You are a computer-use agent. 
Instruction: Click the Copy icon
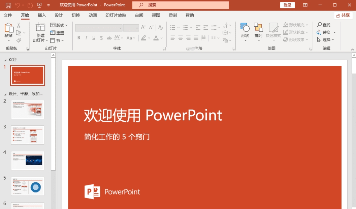click(19, 32)
